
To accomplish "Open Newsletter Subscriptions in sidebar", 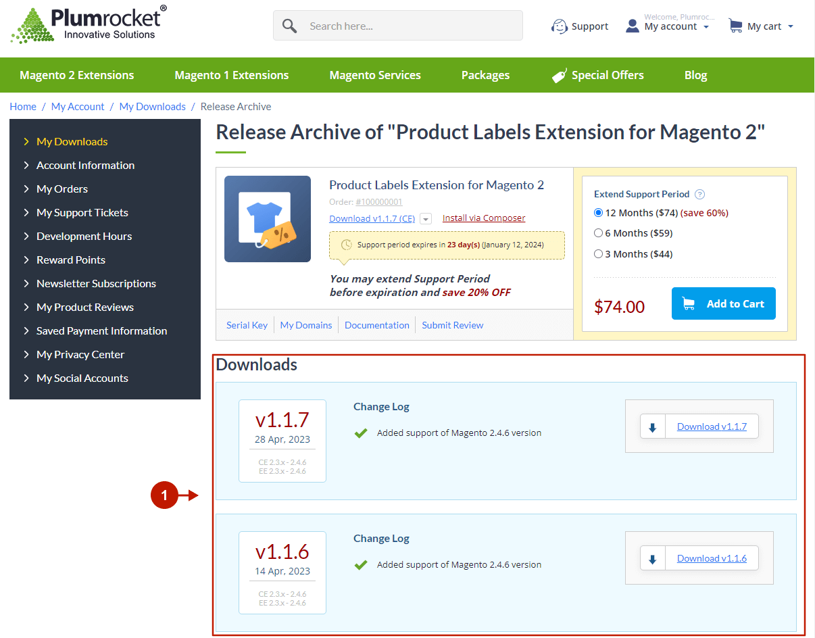I will pos(96,283).
